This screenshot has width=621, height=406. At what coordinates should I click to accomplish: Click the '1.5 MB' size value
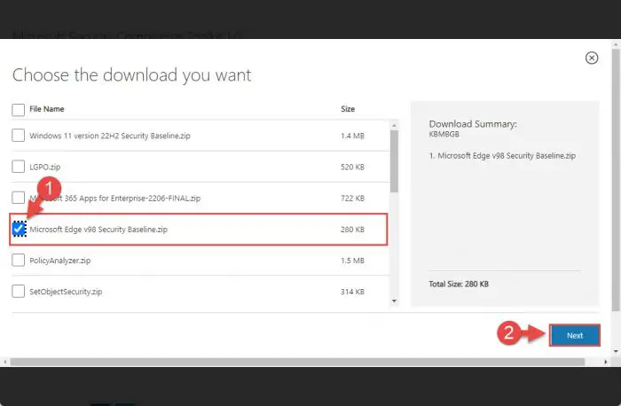click(x=352, y=261)
